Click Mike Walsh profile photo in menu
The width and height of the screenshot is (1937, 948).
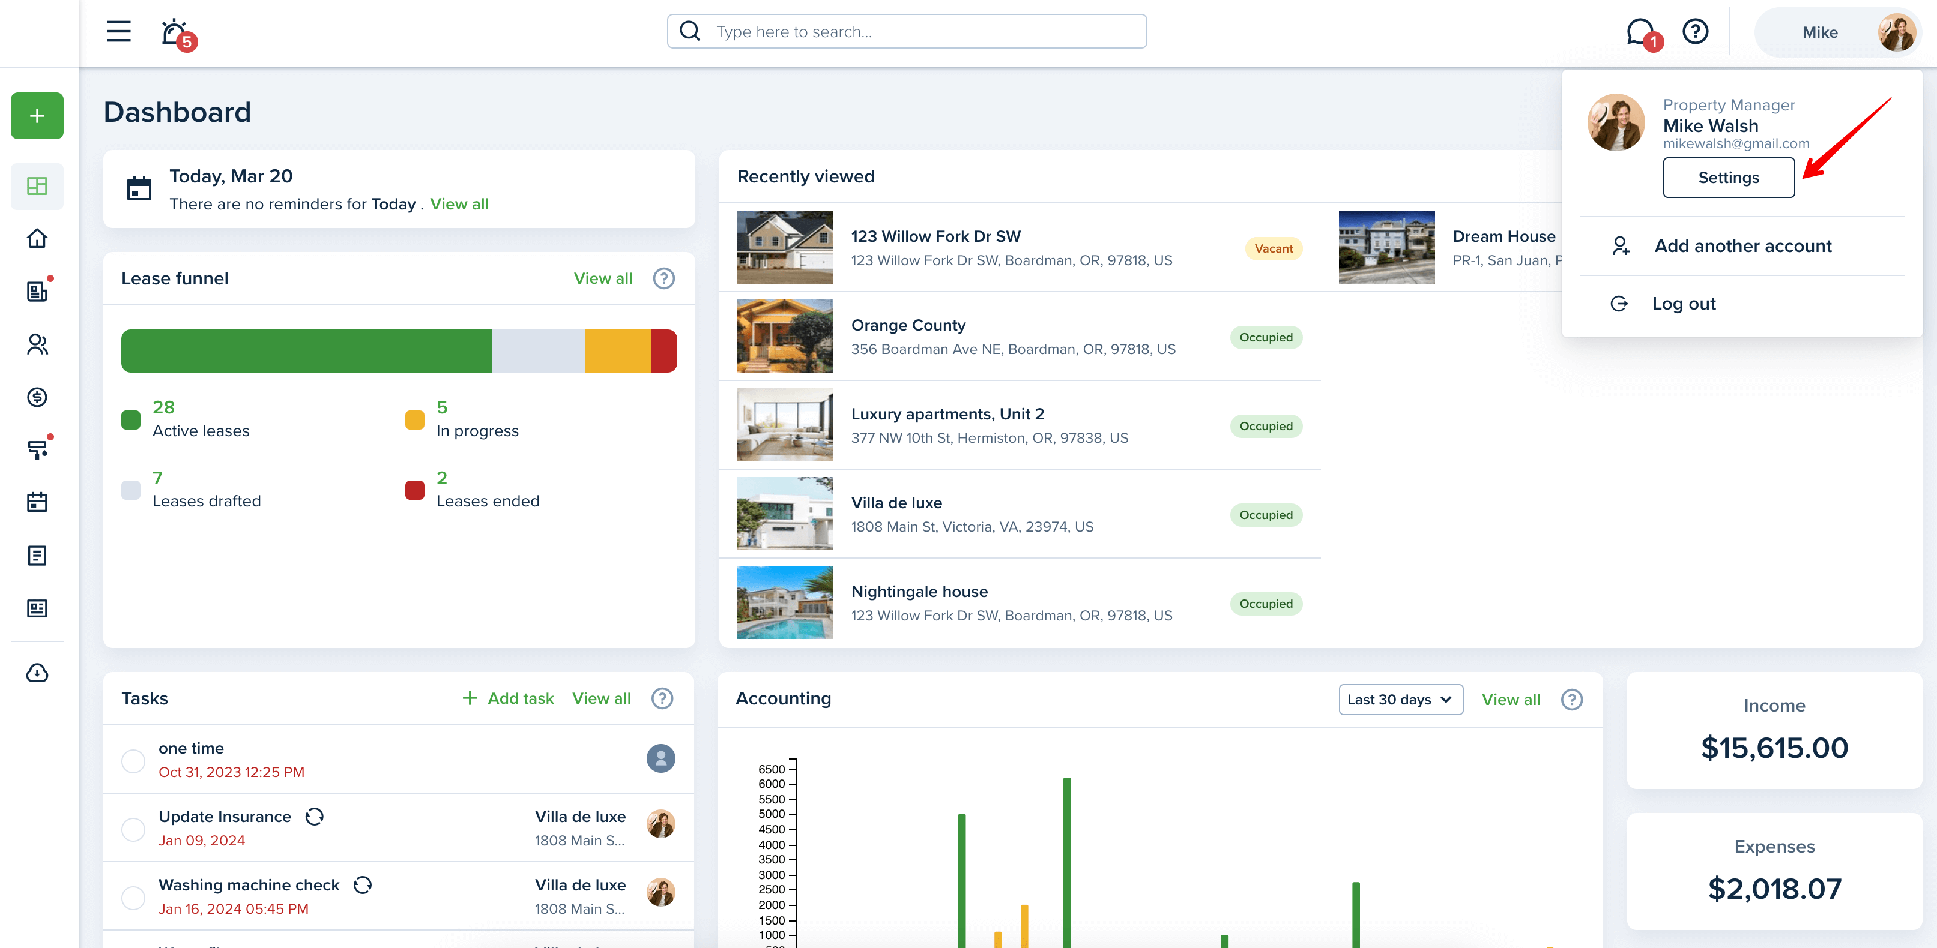[x=1615, y=122]
